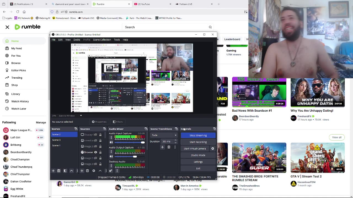This screenshot has width=353, height=198.
Task: Move scene up using Scenes arrow icon
Action: (x=71, y=171)
